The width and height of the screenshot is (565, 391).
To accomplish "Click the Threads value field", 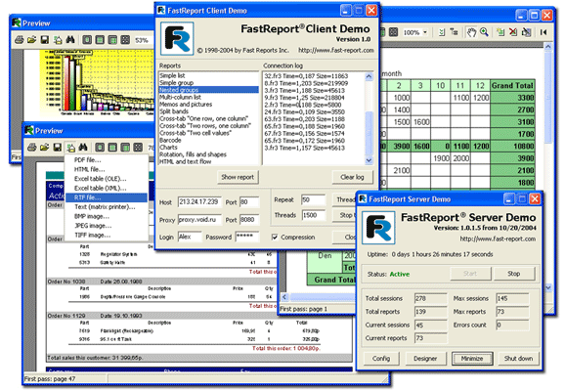I will tap(313, 215).
